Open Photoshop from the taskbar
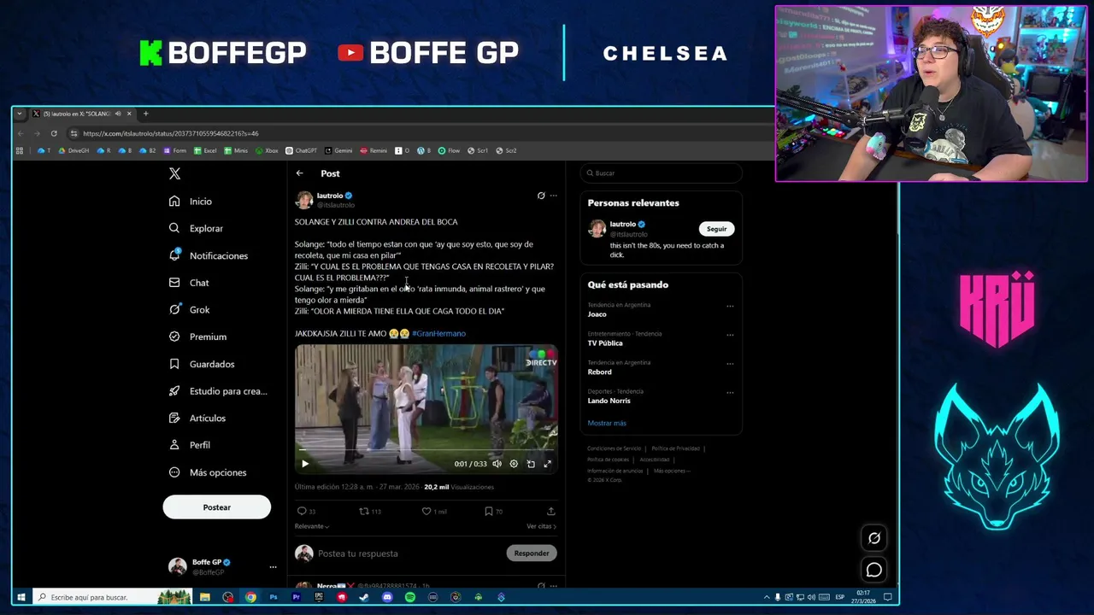 coord(273,597)
